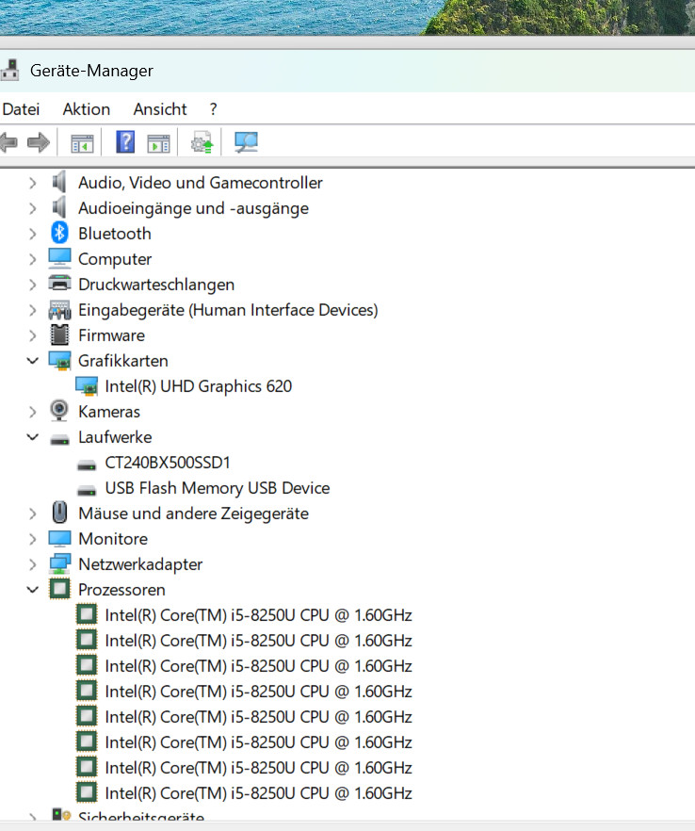Open the Ansicht menu
Image resolution: width=695 pixels, height=831 pixels.
point(160,109)
